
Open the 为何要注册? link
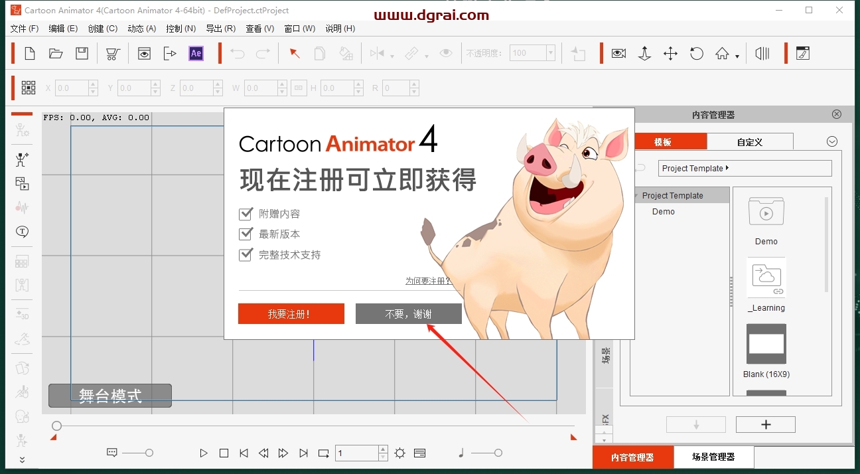pos(428,281)
